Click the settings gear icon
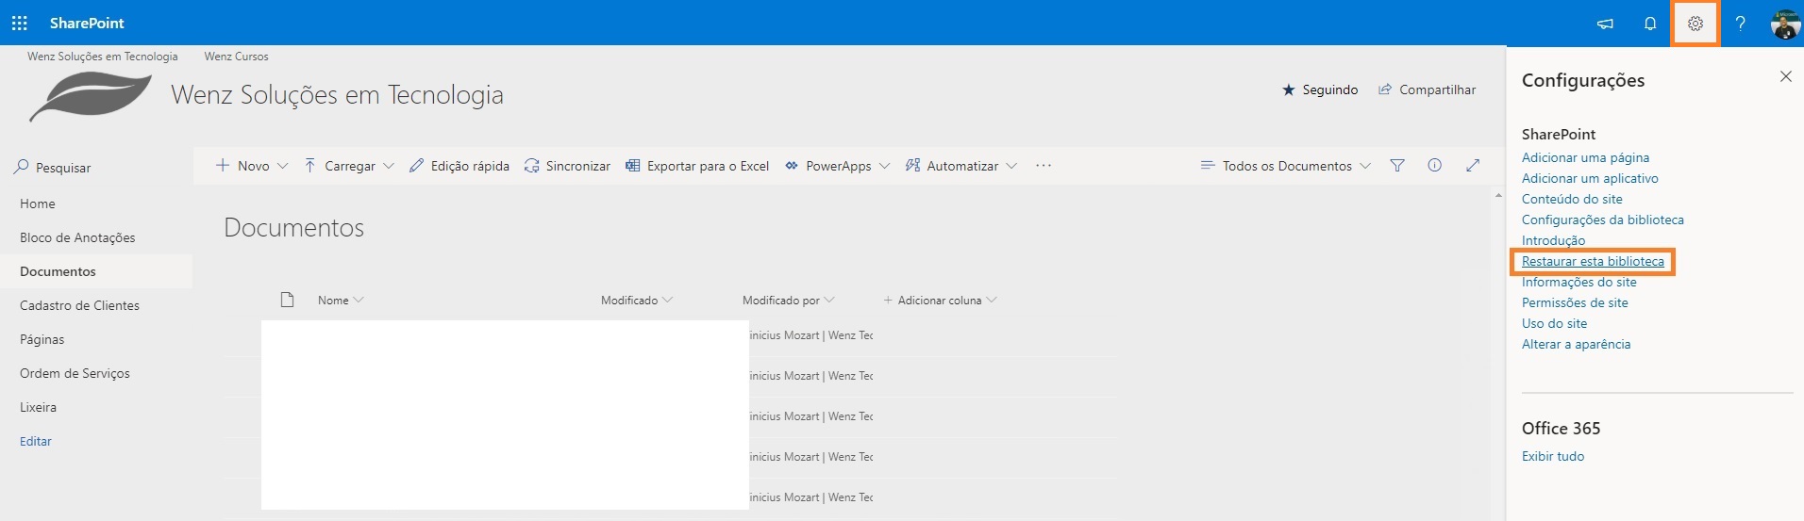The image size is (1804, 521). pyautogui.click(x=1695, y=24)
